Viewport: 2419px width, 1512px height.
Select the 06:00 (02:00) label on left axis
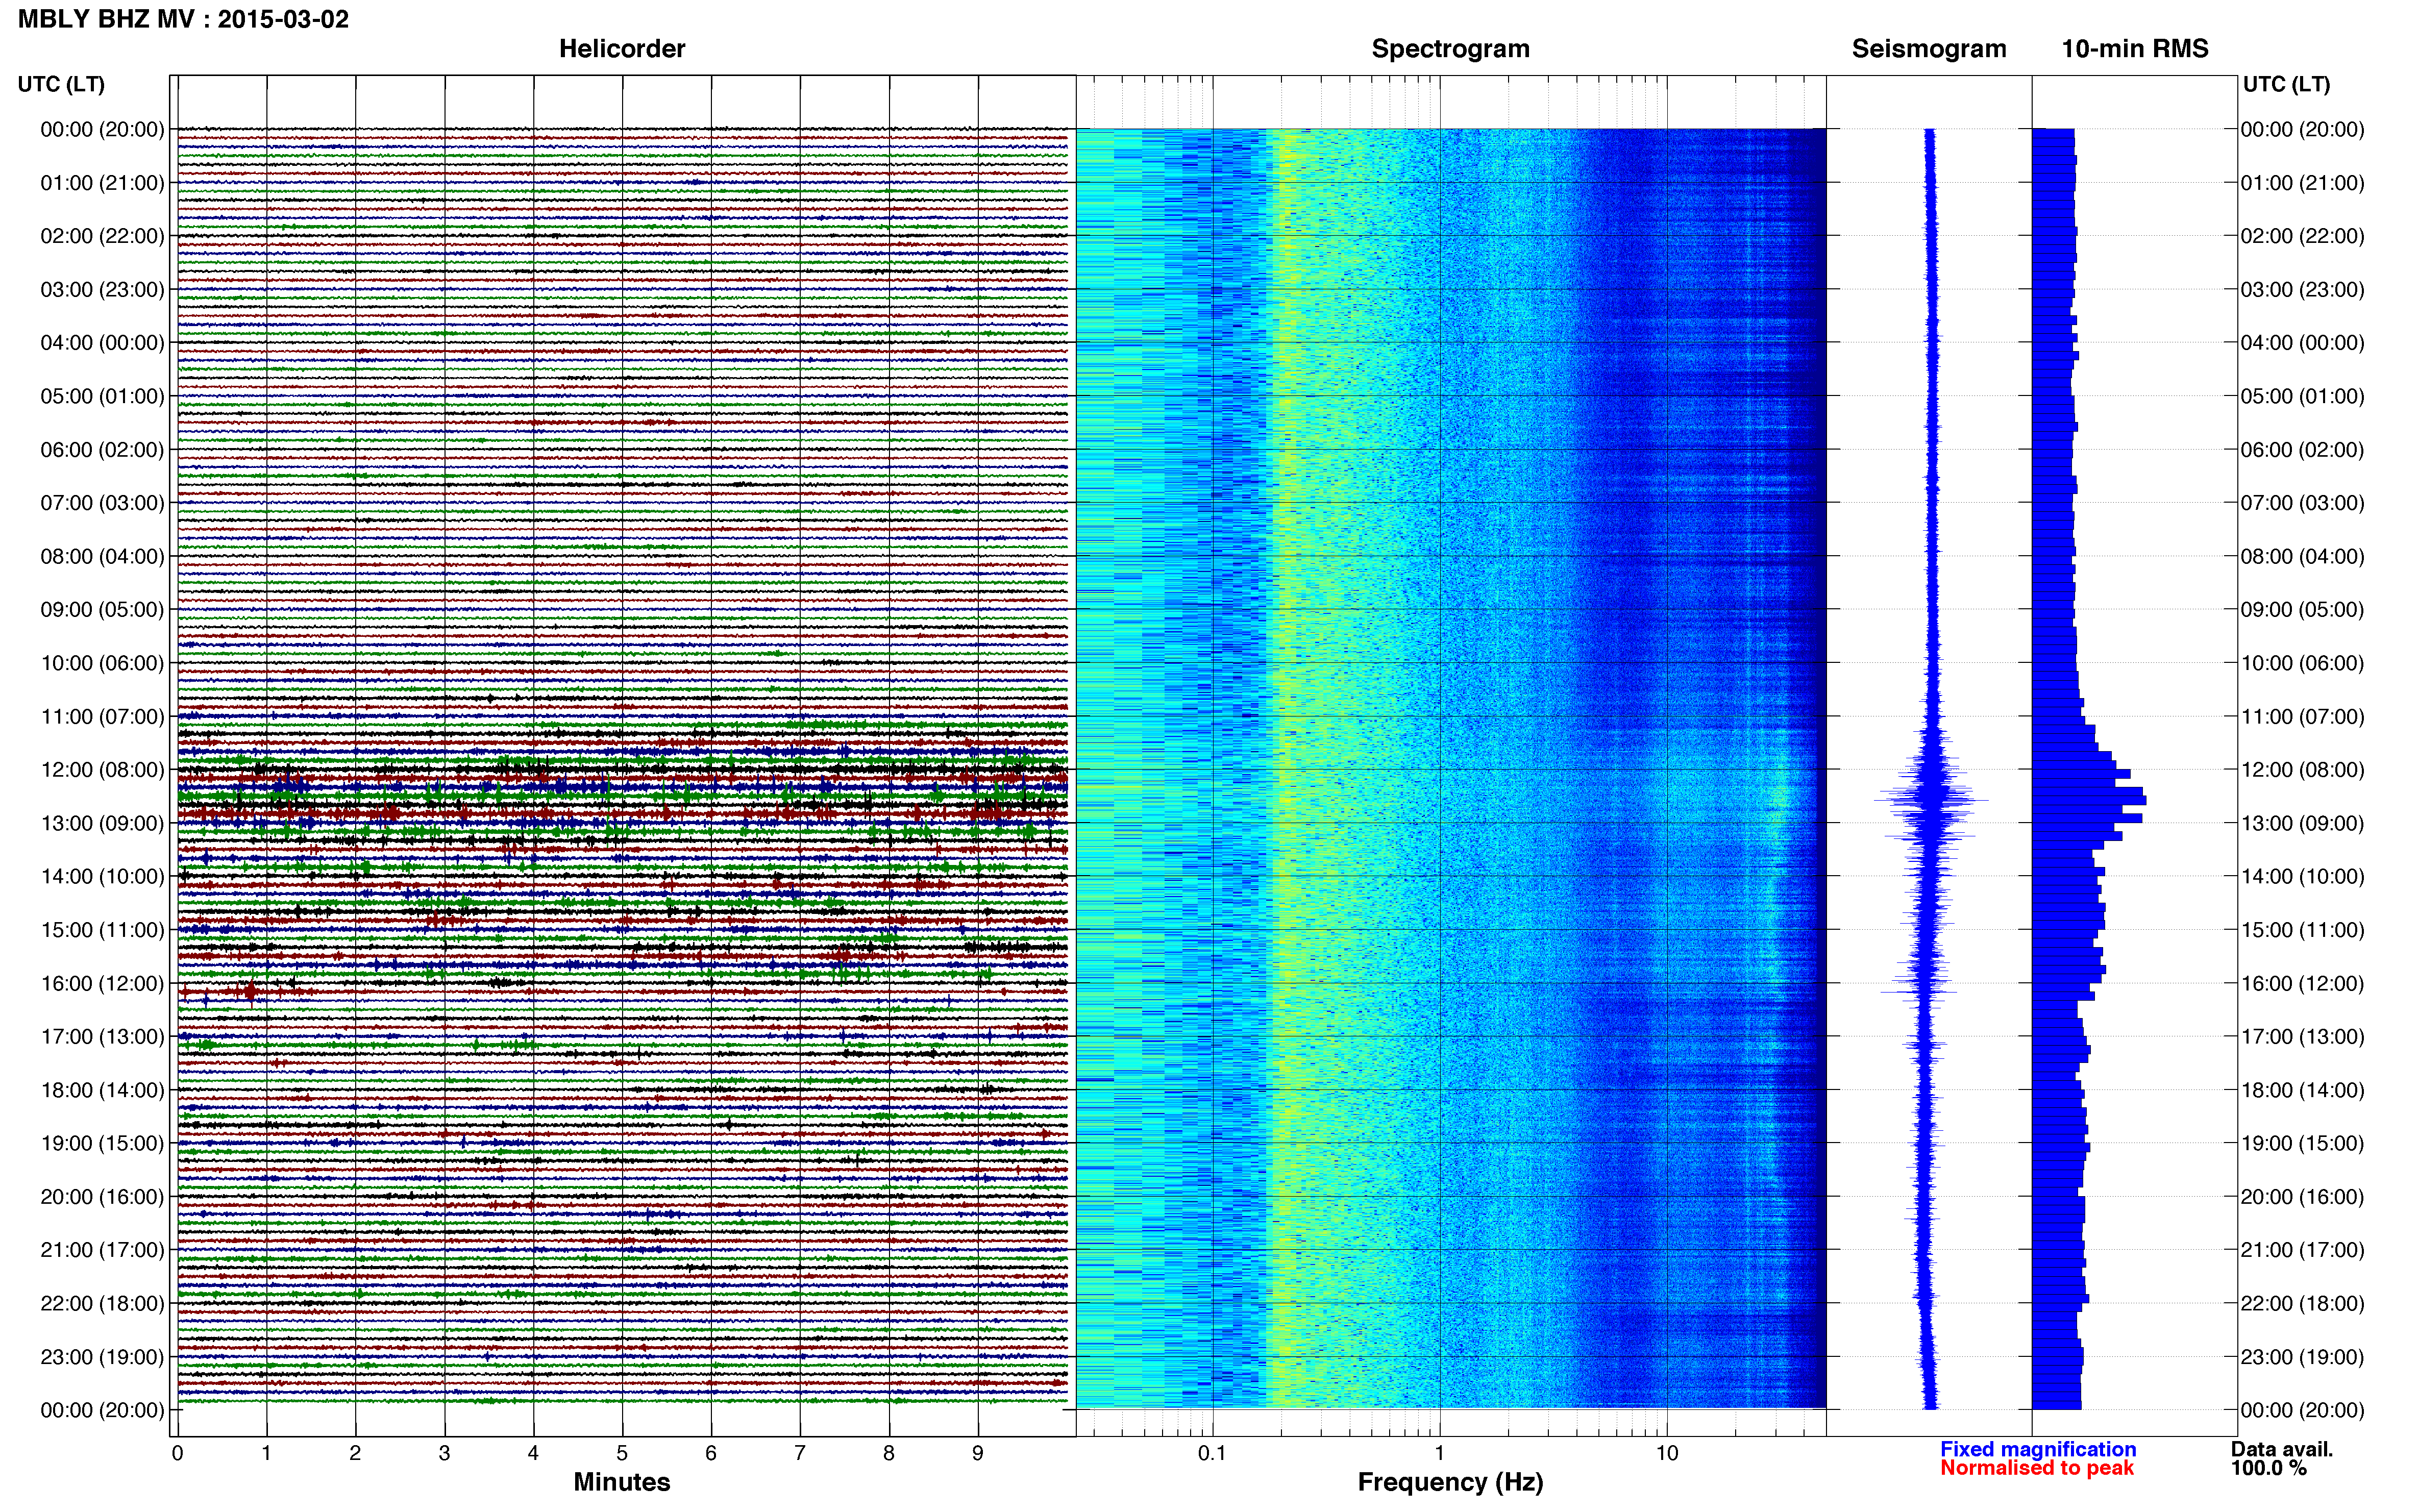pos(102,450)
